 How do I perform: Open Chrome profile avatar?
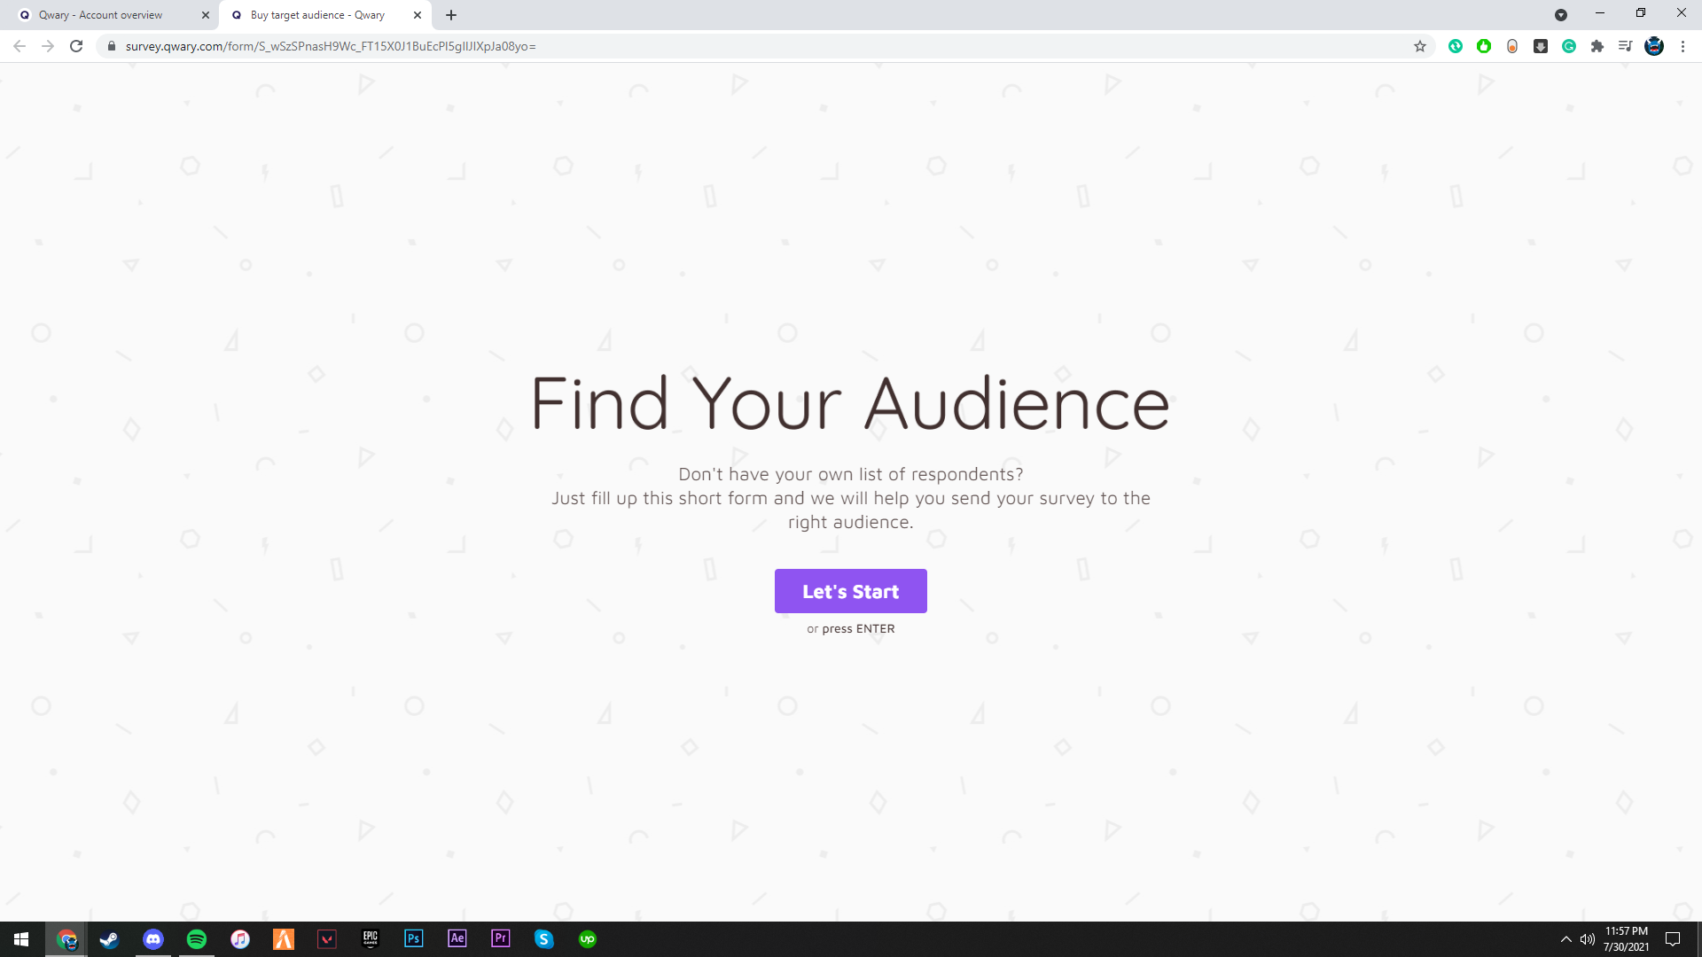point(1654,46)
